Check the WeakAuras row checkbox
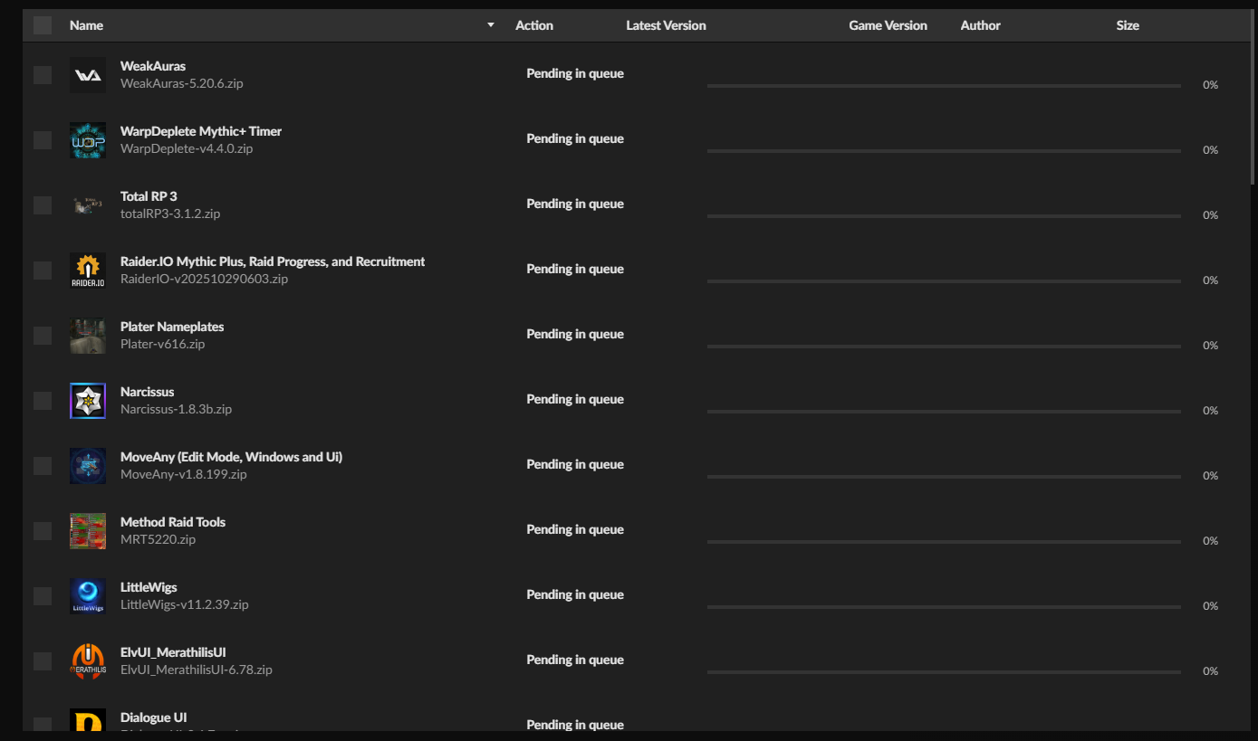1258x741 pixels. click(43, 75)
